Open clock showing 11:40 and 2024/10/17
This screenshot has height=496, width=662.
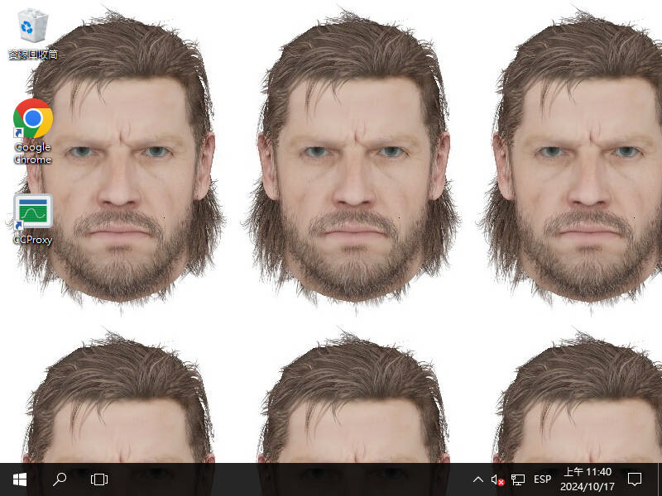click(x=588, y=479)
